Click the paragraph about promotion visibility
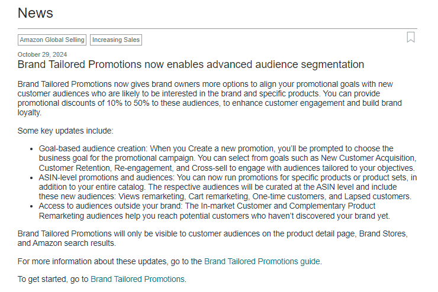The image size is (438, 292). [x=212, y=238]
